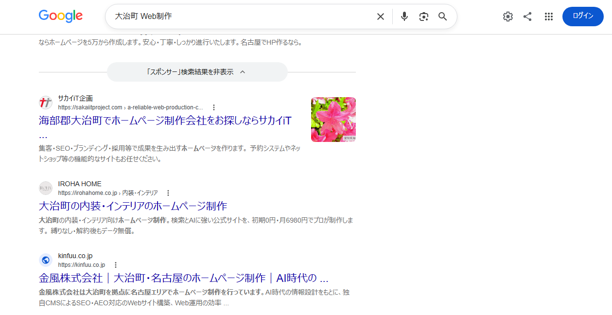612x315 pixels.
Task: Click the https://kinfuu.co.jp URL text
Action: (x=82, y=265)
